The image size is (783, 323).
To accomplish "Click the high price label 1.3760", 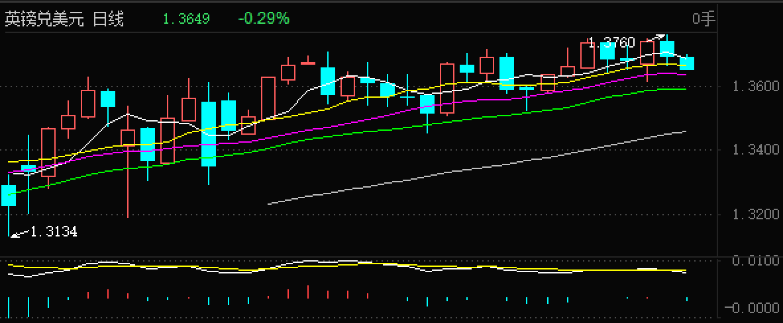I will point(611,43).
